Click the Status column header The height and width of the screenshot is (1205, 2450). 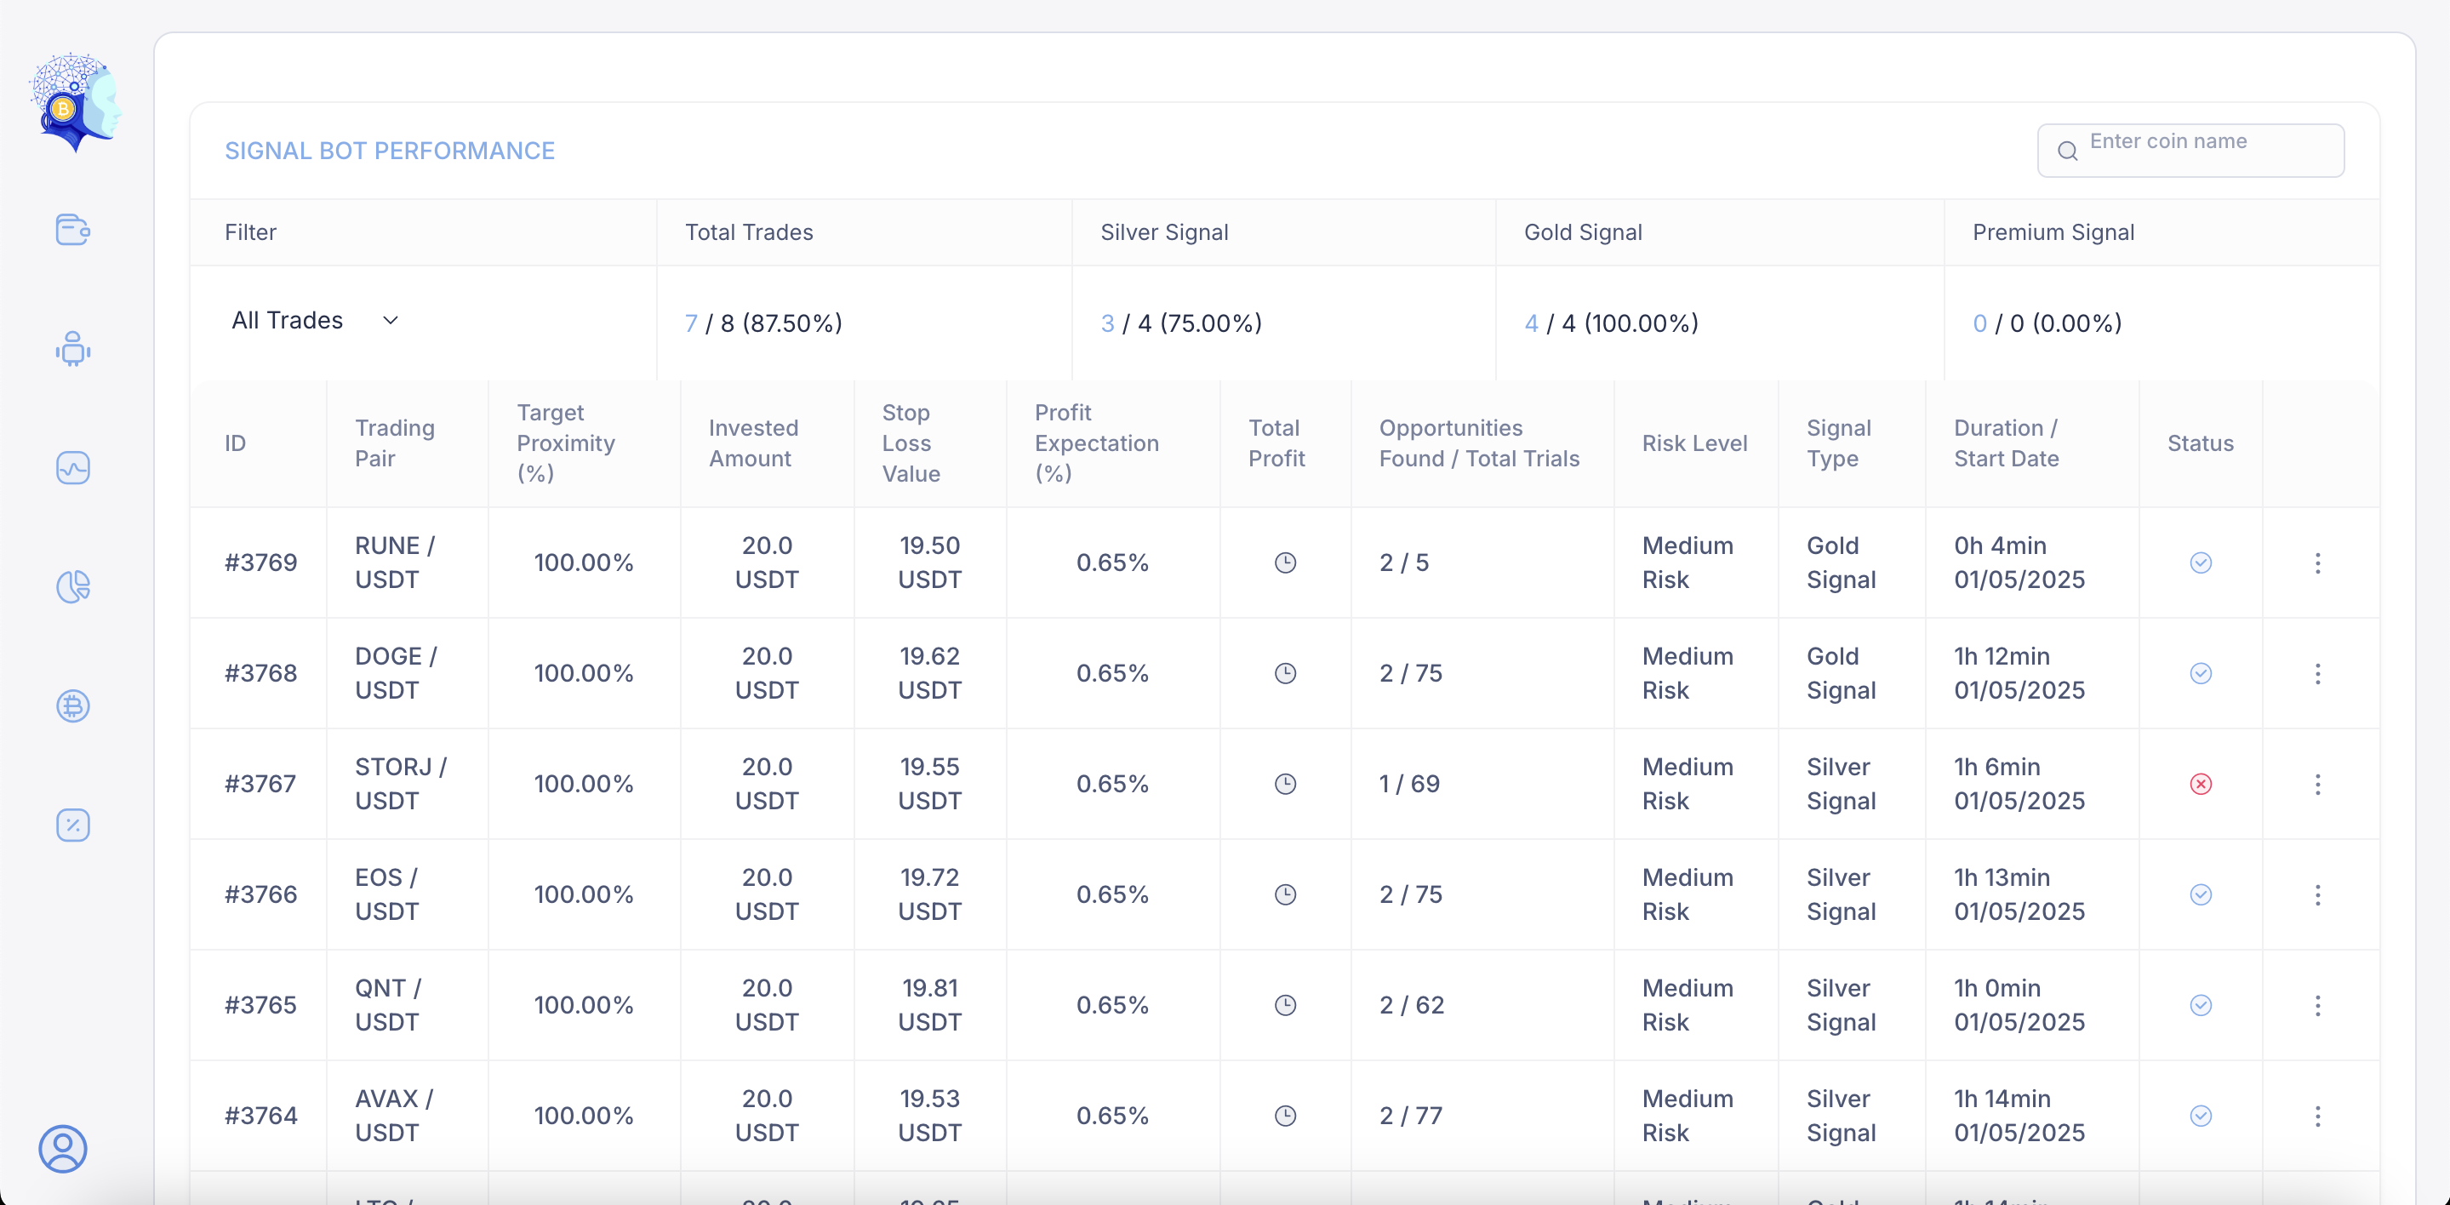coord(2200,443)
